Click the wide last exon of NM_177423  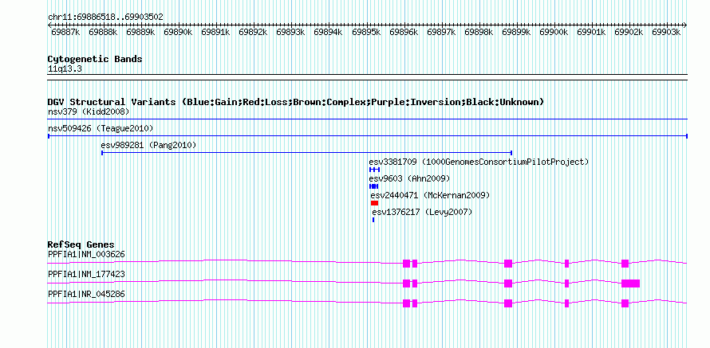pos(630,283)
